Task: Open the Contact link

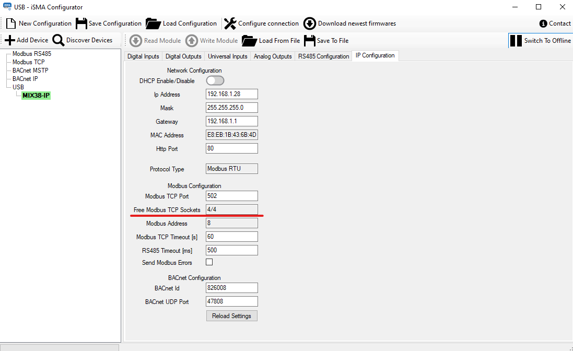Action: tap(555, 24)
